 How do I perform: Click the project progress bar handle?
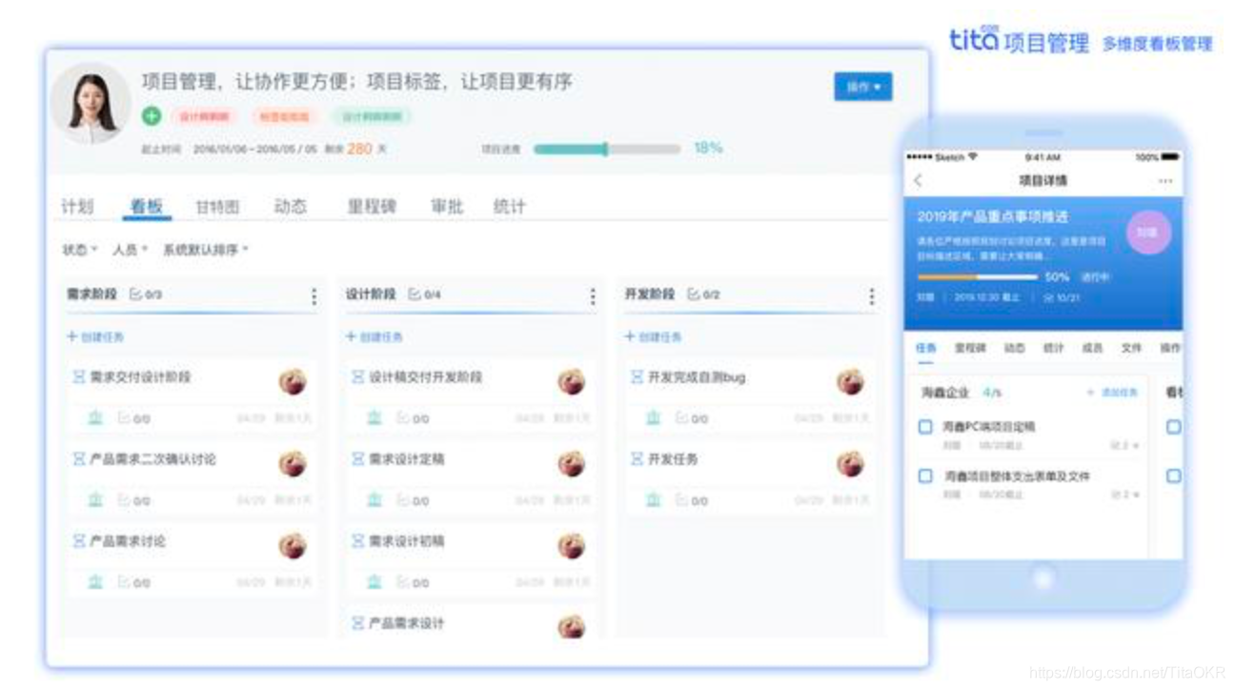(x=605, y=149)
